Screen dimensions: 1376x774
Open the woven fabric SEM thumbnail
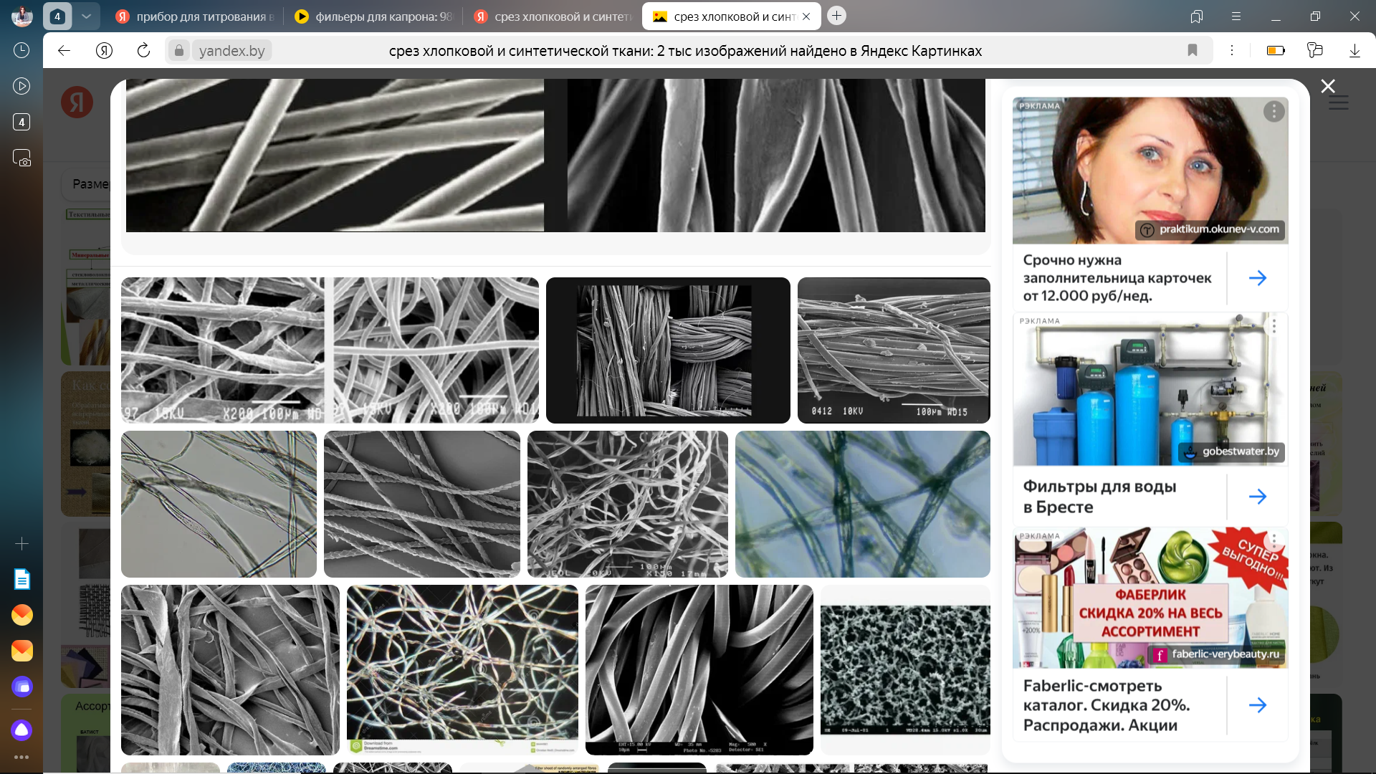tap(668, 350)
